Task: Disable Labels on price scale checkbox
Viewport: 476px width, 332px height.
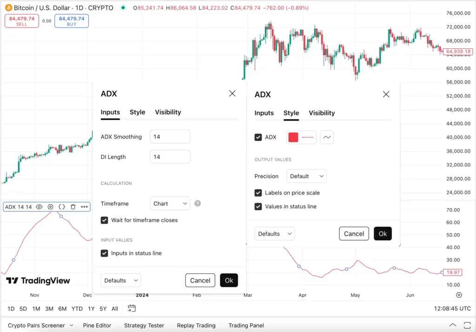Action: point(258,193)
